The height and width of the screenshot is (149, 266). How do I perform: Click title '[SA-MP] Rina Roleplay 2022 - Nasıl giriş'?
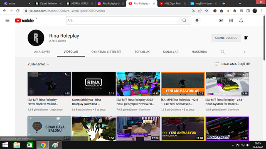pyautogui.click(x=135, y=102)
